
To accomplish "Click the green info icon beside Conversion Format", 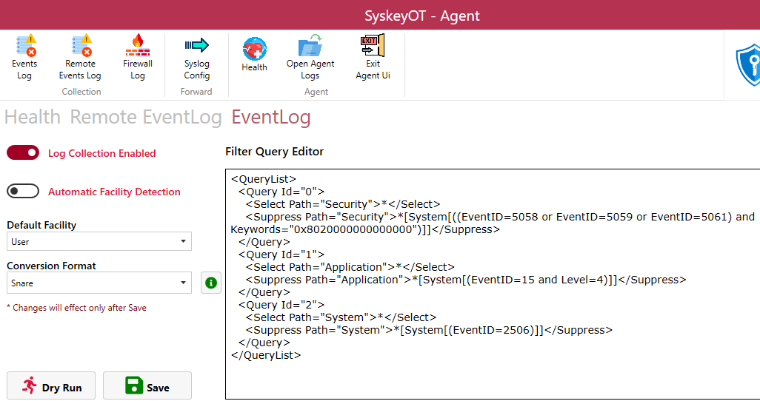I will pos(211,283).
